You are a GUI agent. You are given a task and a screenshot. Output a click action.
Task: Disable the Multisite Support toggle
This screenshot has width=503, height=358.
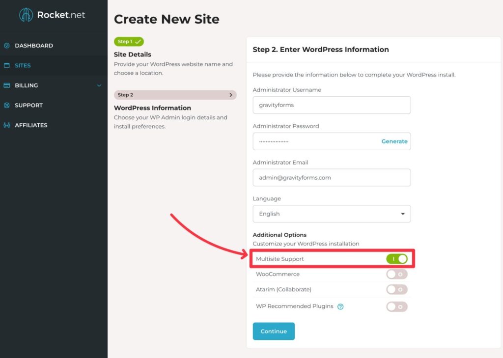coord(397,259)
